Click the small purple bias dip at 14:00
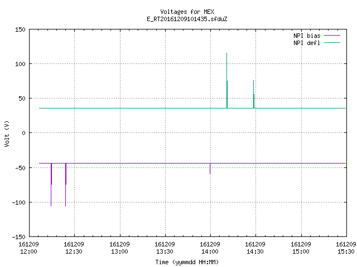Image resolution: width=357 pixels, height=267 pixels. (x=210, y=169)
